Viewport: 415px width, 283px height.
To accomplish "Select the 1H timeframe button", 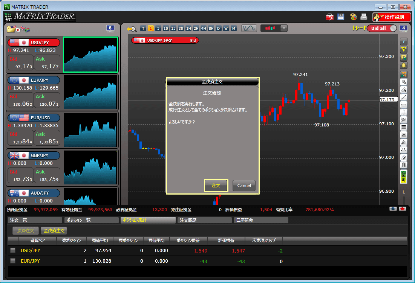I will coord(188,29).
